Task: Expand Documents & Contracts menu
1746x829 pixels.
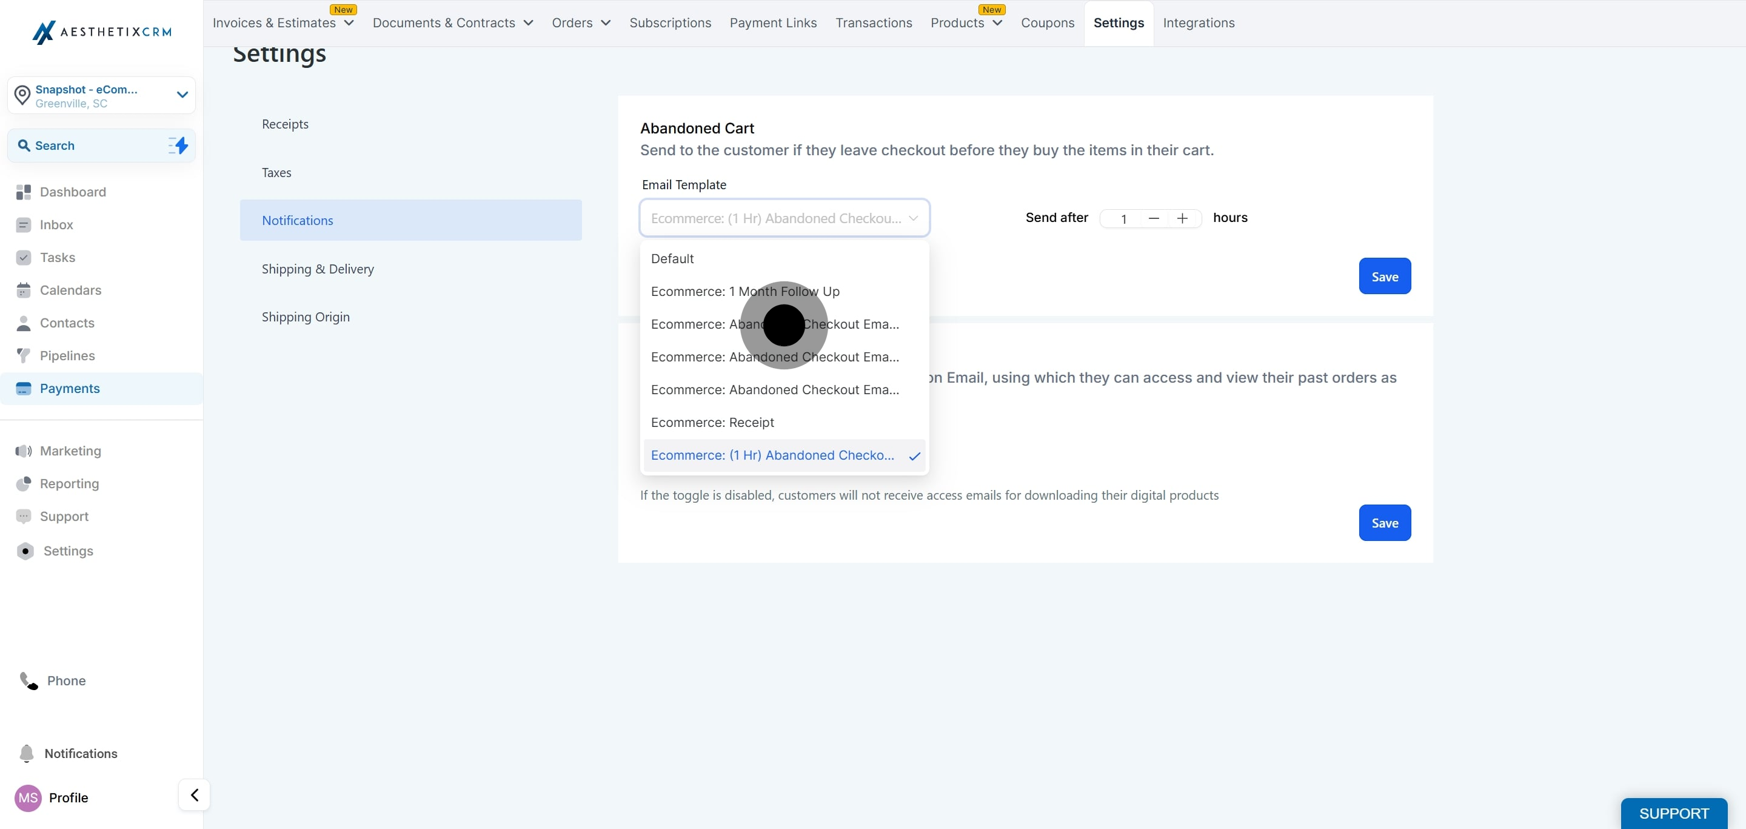Action: click(x=453, y=23)
